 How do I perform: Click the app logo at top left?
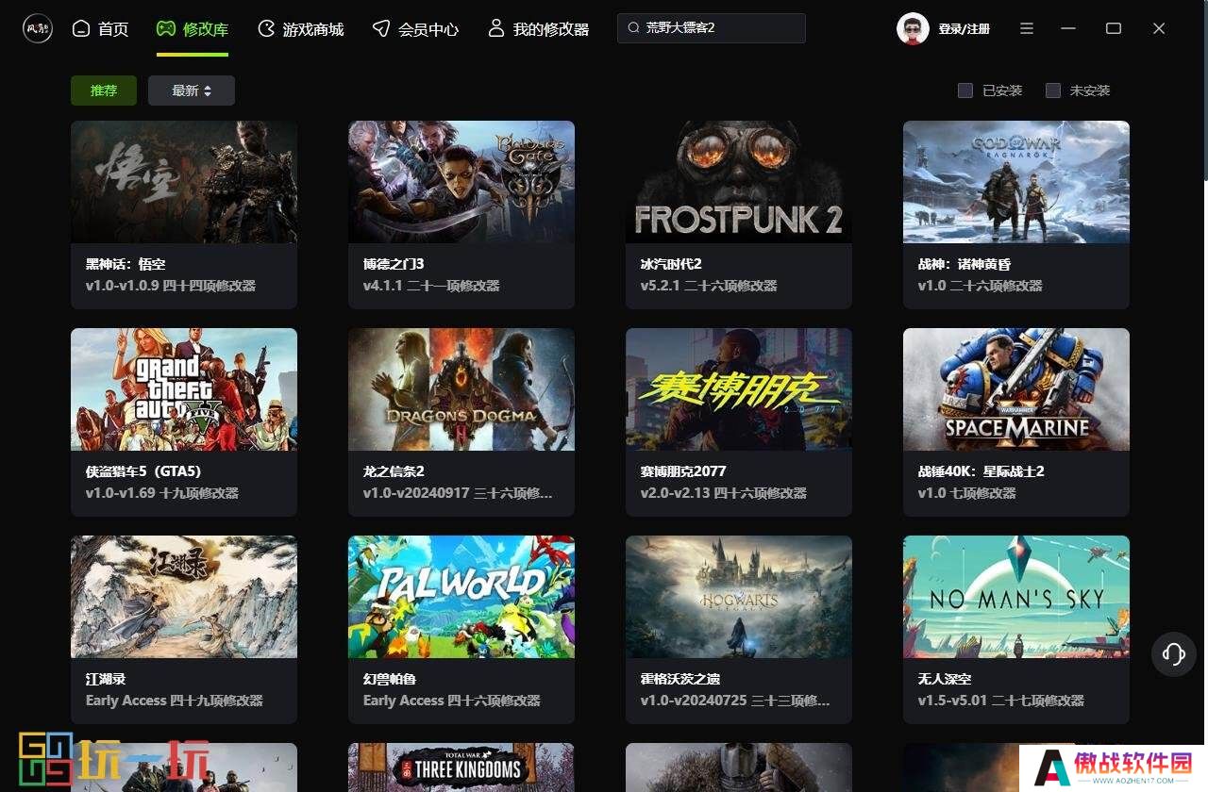(38, 28)
